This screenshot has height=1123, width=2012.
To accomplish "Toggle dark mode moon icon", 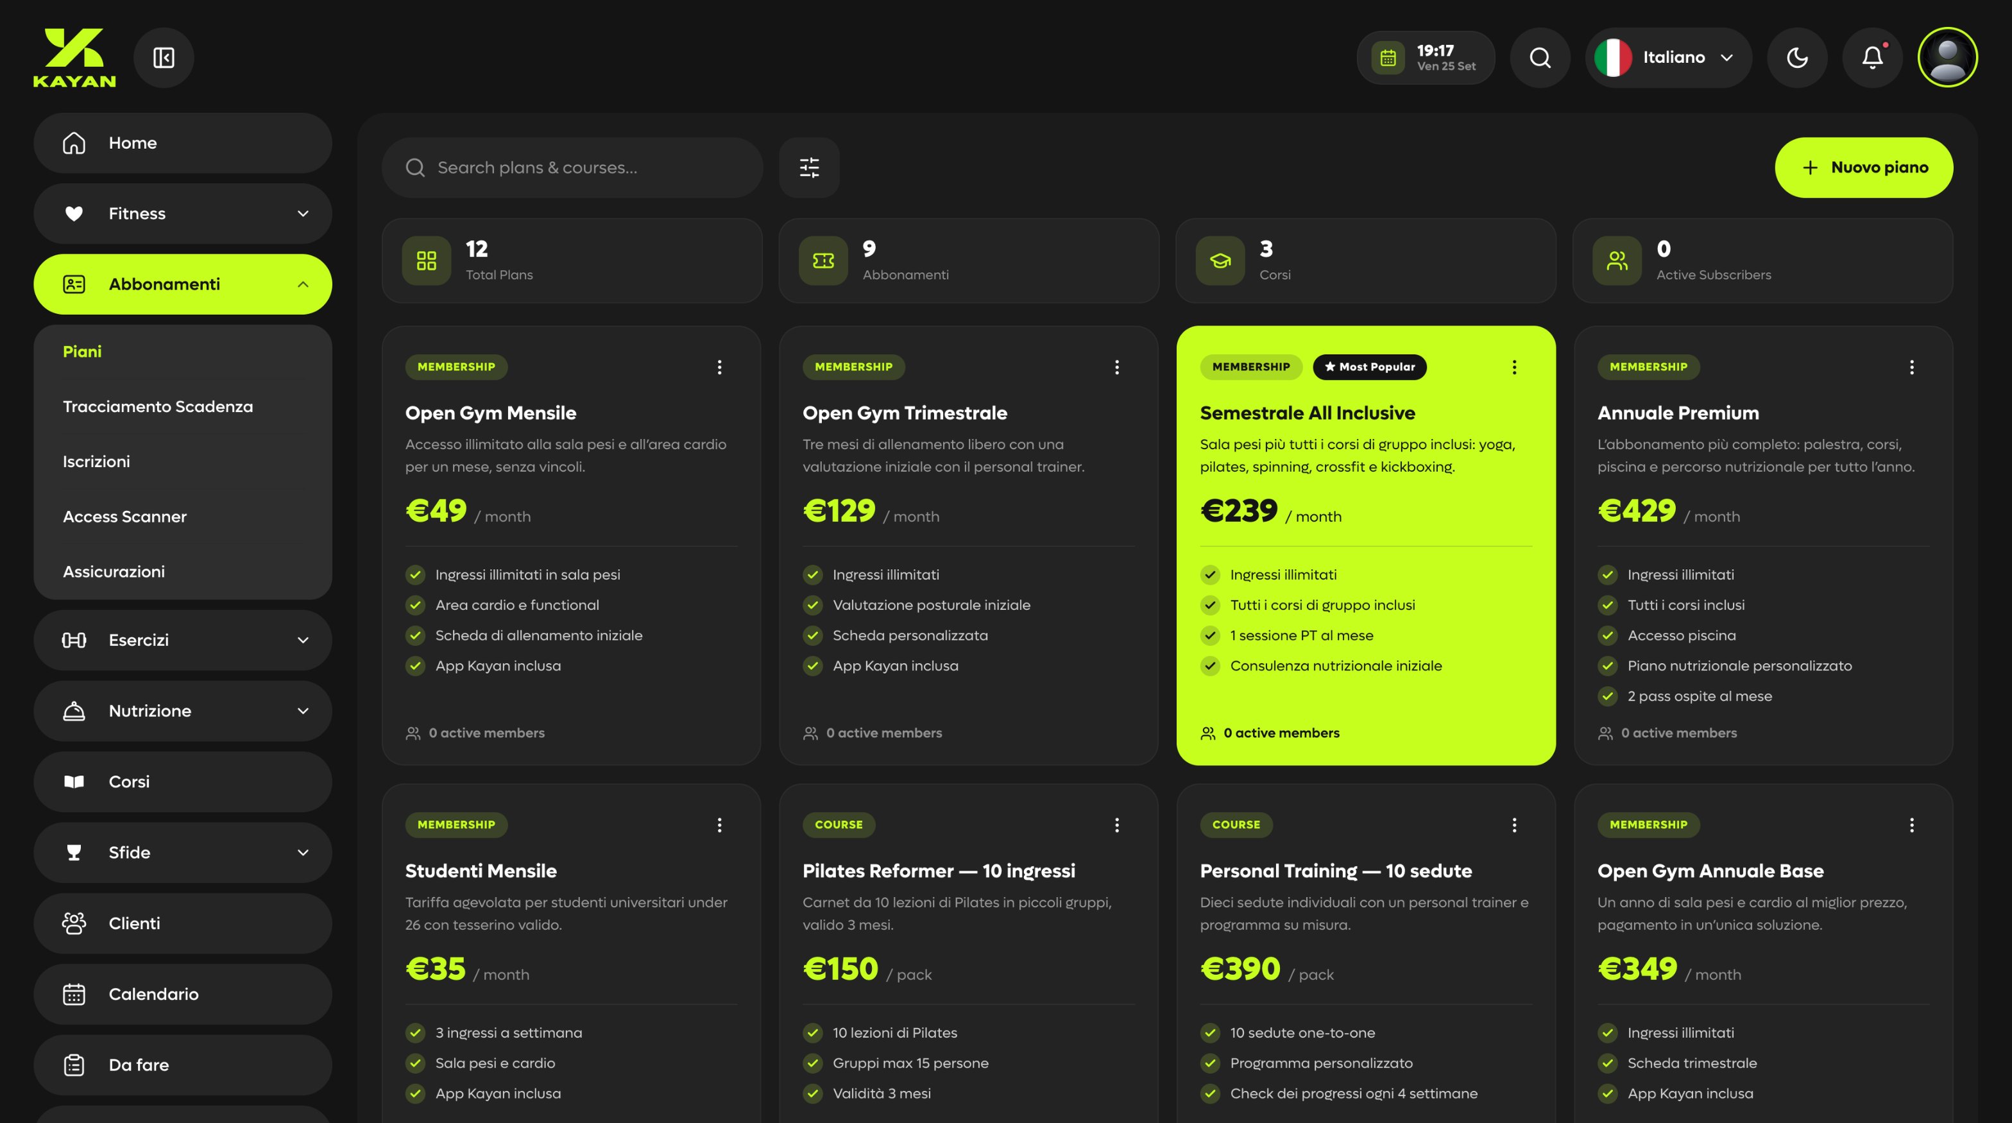I will point(1796,58).
